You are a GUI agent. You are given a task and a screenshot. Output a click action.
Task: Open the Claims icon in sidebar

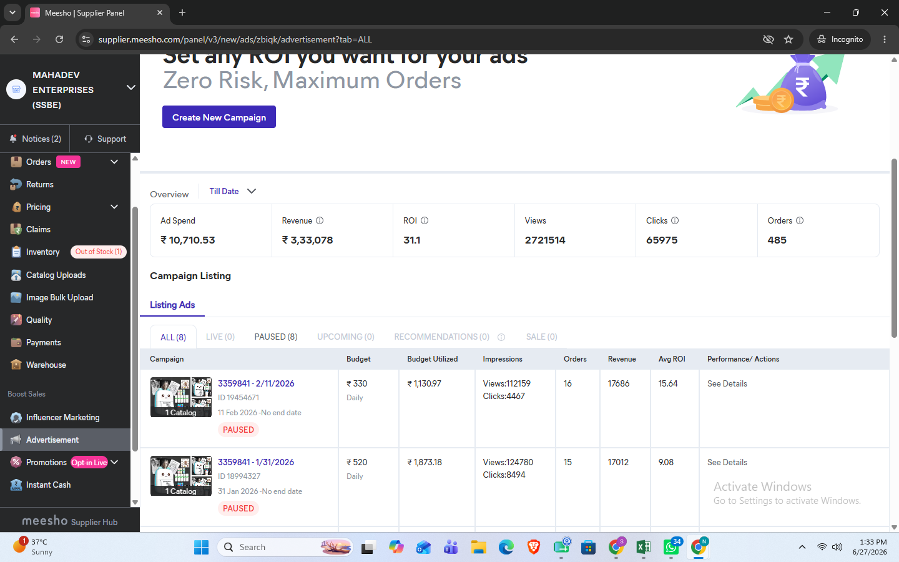[16, 229]
